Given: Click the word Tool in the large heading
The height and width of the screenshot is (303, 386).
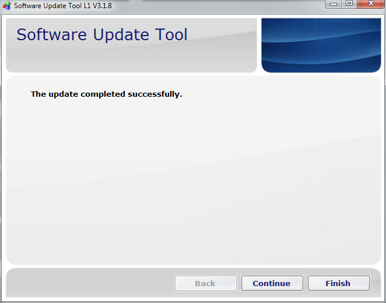Looking at the screenshot, I should point(168,35).
